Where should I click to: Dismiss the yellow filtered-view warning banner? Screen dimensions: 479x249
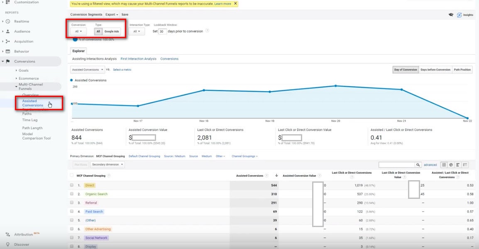click(x=235, y=4)
